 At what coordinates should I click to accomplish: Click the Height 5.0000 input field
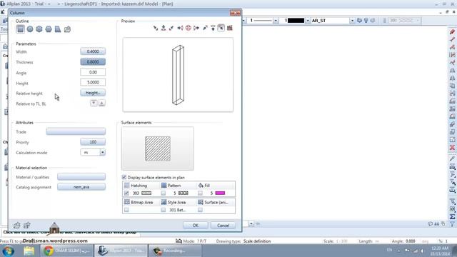pyautogui.click(x=93, y=83)
